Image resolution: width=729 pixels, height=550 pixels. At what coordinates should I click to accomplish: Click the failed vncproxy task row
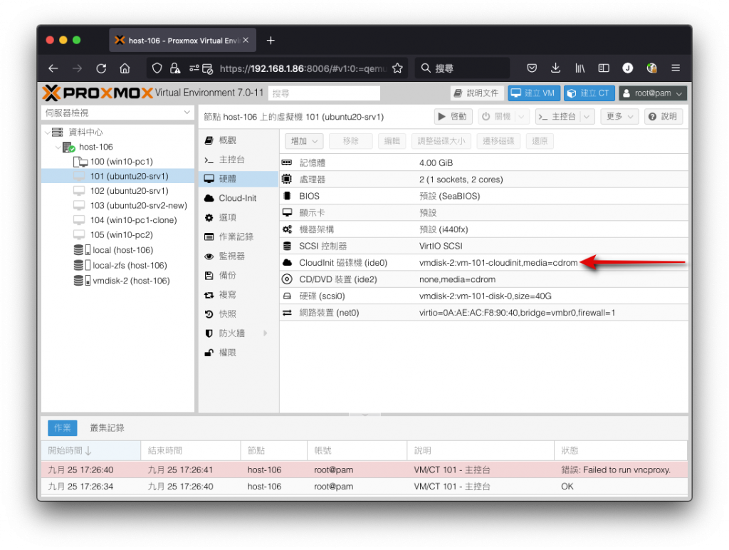pos(364,470)
